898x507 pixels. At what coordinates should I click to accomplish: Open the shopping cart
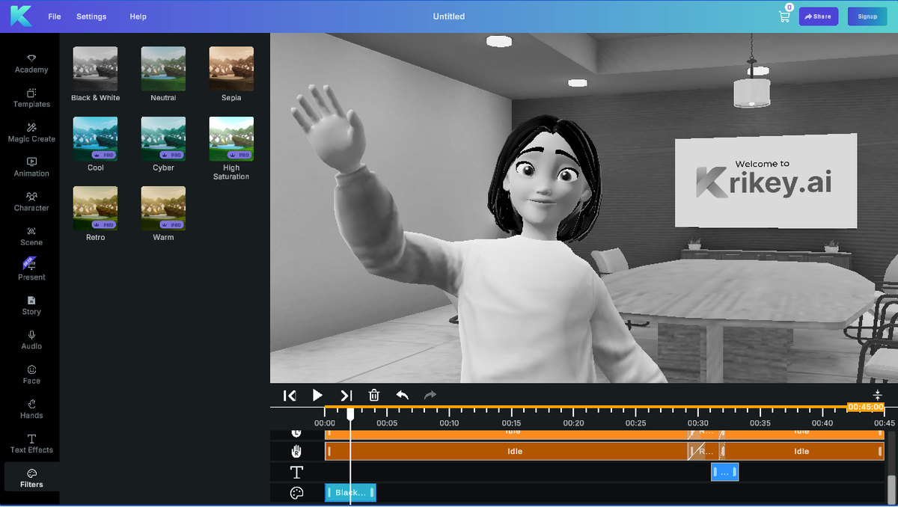pyautogui.click(x=784, y=16)
